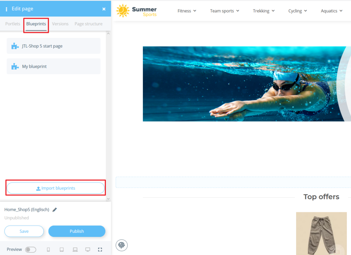Switch preview to laptop view
This screenshot has width=351, height=255.
click(x=75, y=250)
